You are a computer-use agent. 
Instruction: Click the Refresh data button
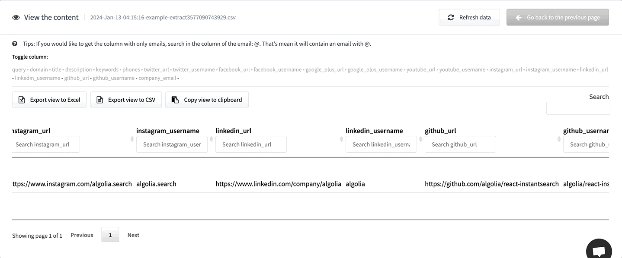pos(469,18)
